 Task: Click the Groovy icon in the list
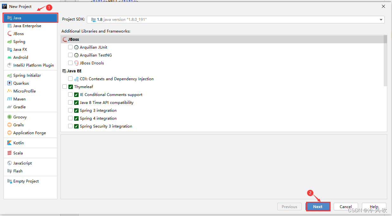coord(10,117)
